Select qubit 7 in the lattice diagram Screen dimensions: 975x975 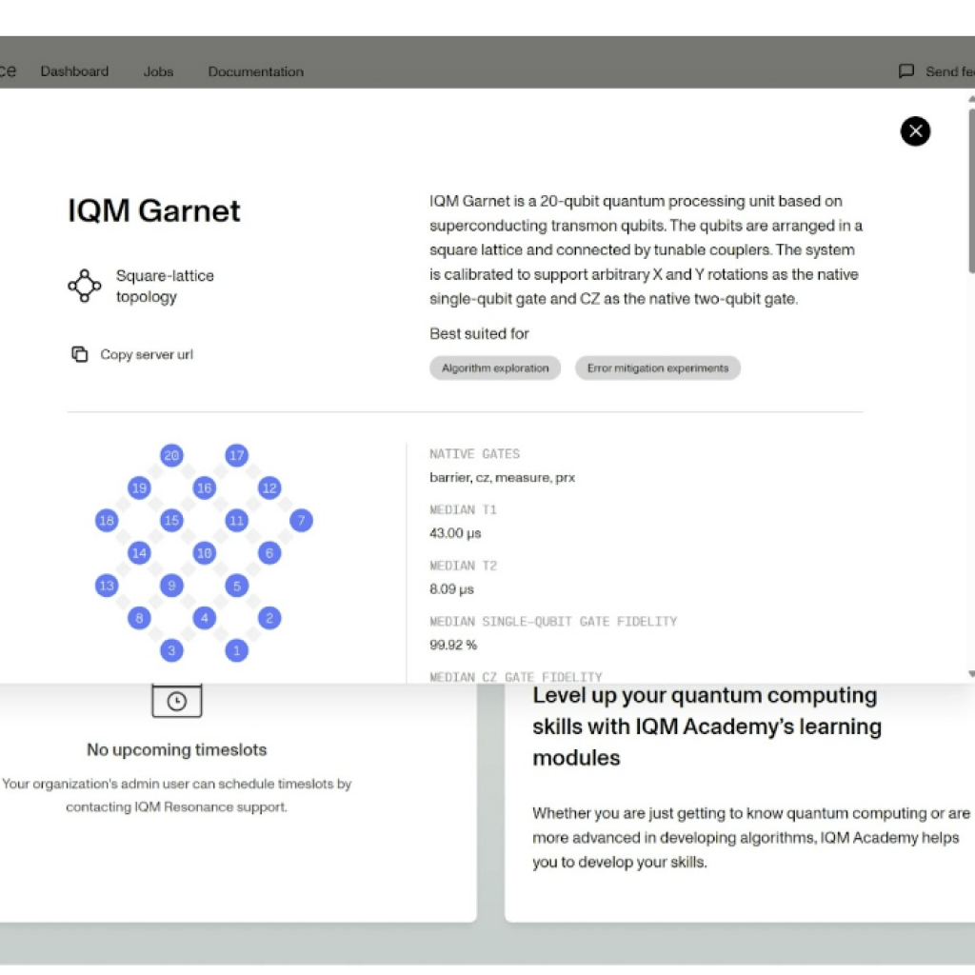coord(302,520)
